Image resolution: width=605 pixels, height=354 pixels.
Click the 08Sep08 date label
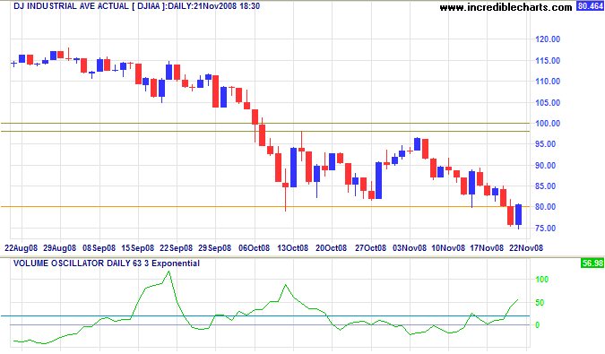tap(99, 248)
